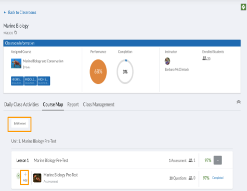247x191 pixels.
Task: Open the Report tab
Action: tap(73, 105)
